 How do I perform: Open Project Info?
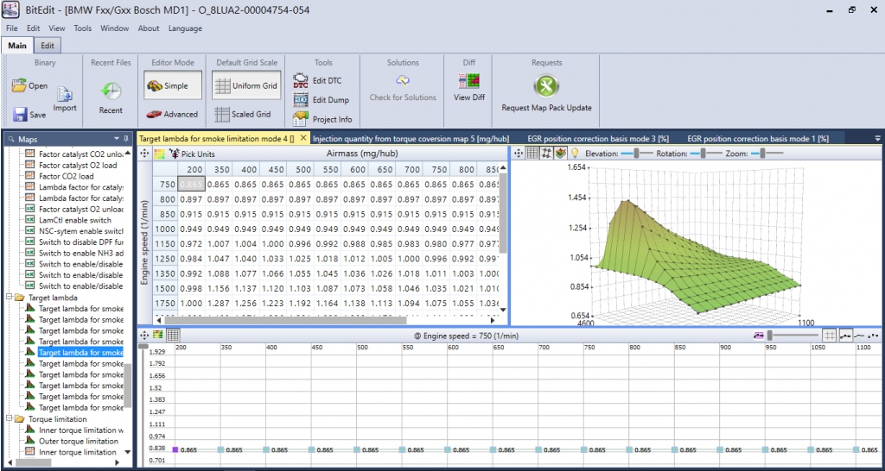323,119
